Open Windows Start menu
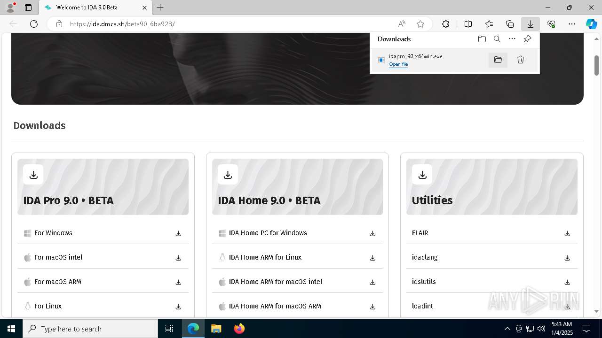The image size is (602, 338). (x=11, y=329)
